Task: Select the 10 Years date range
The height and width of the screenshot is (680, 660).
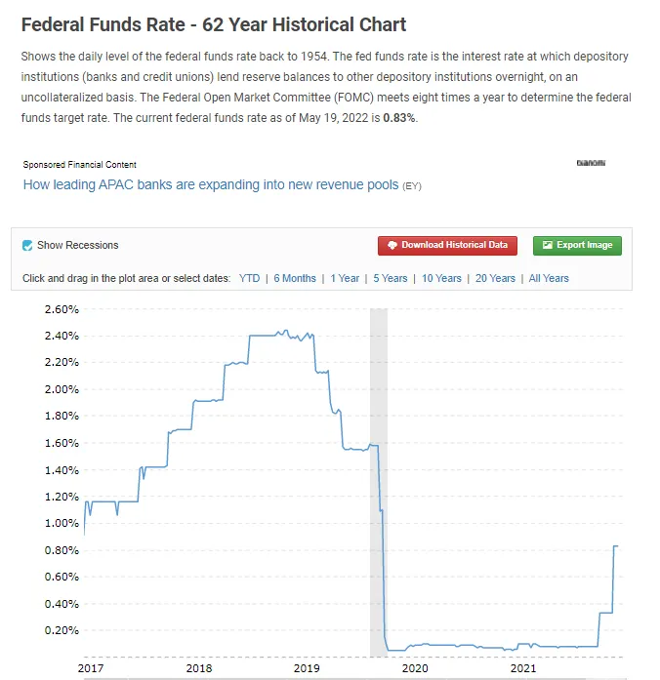Action: (x=441, y=278)
